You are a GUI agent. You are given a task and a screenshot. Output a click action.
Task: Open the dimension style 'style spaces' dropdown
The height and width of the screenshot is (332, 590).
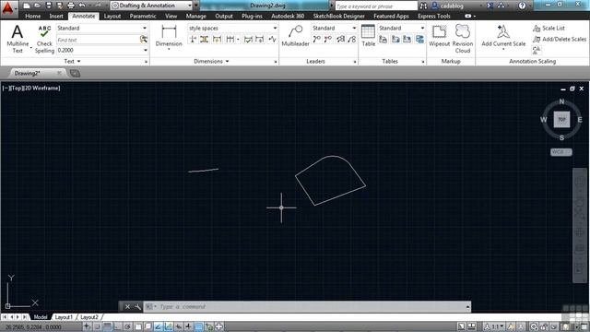point(275,29)
